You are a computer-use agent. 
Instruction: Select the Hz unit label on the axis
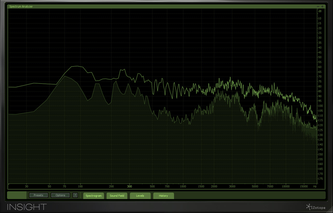click(315, 186)
